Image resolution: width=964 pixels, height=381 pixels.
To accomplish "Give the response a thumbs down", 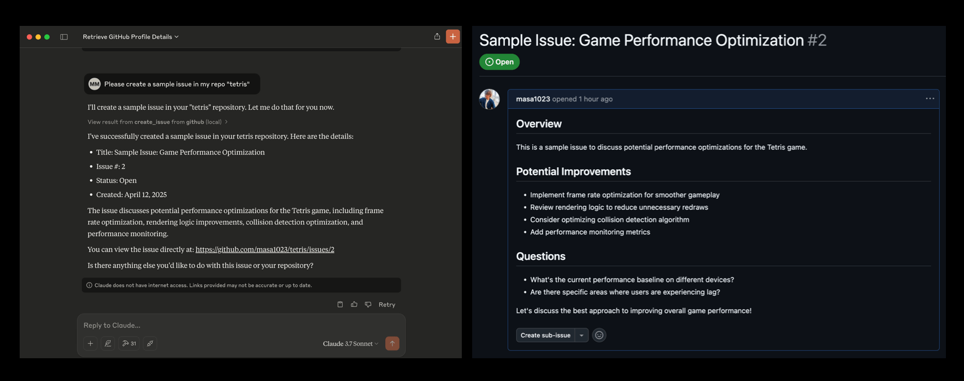I will tap(368, 304).
